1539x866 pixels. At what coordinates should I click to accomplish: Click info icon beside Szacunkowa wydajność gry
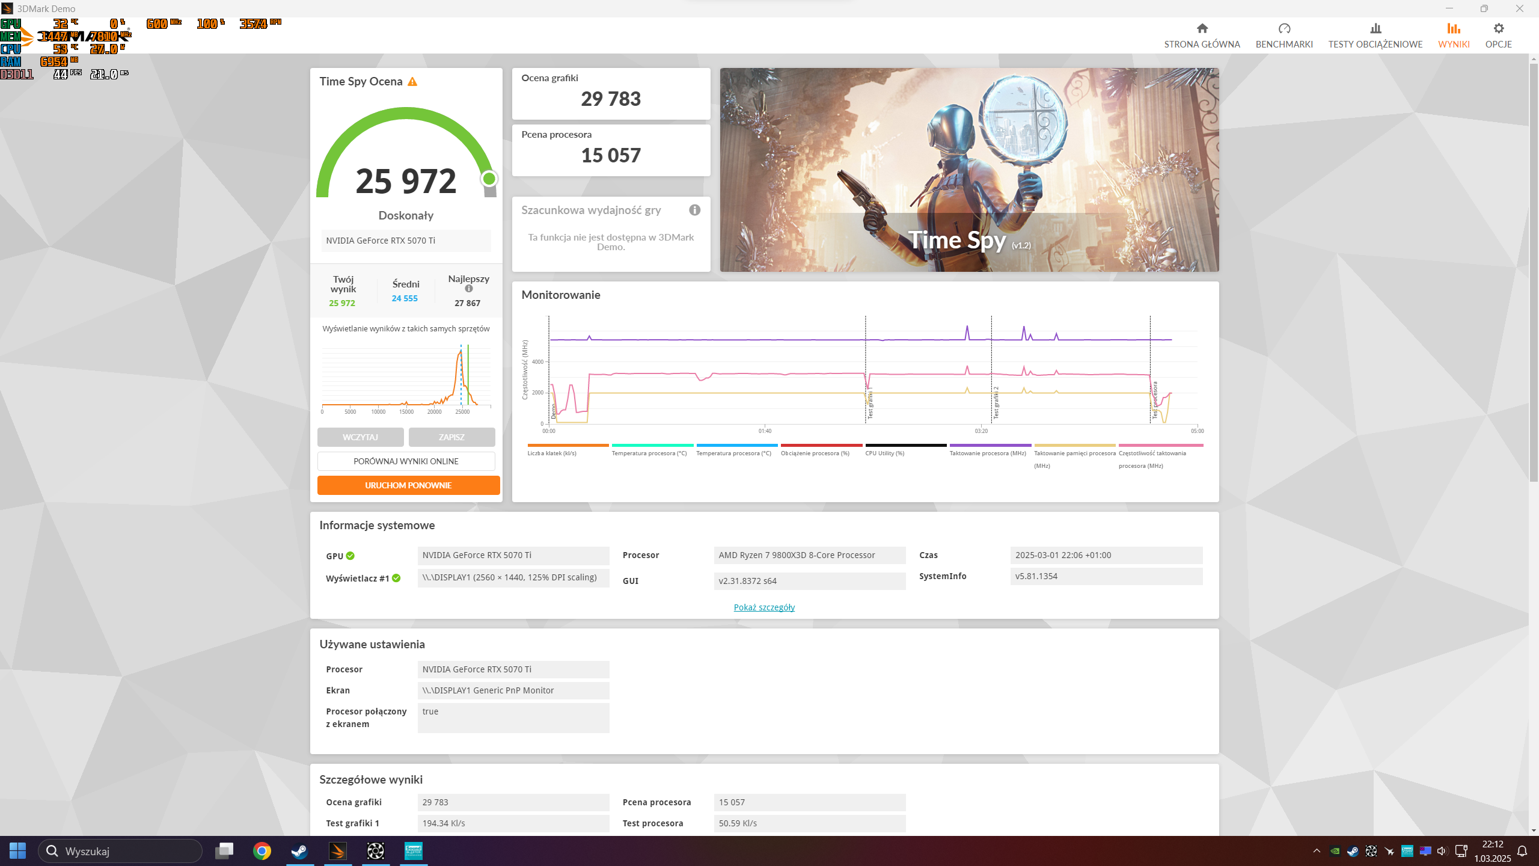tap(694, 210)
